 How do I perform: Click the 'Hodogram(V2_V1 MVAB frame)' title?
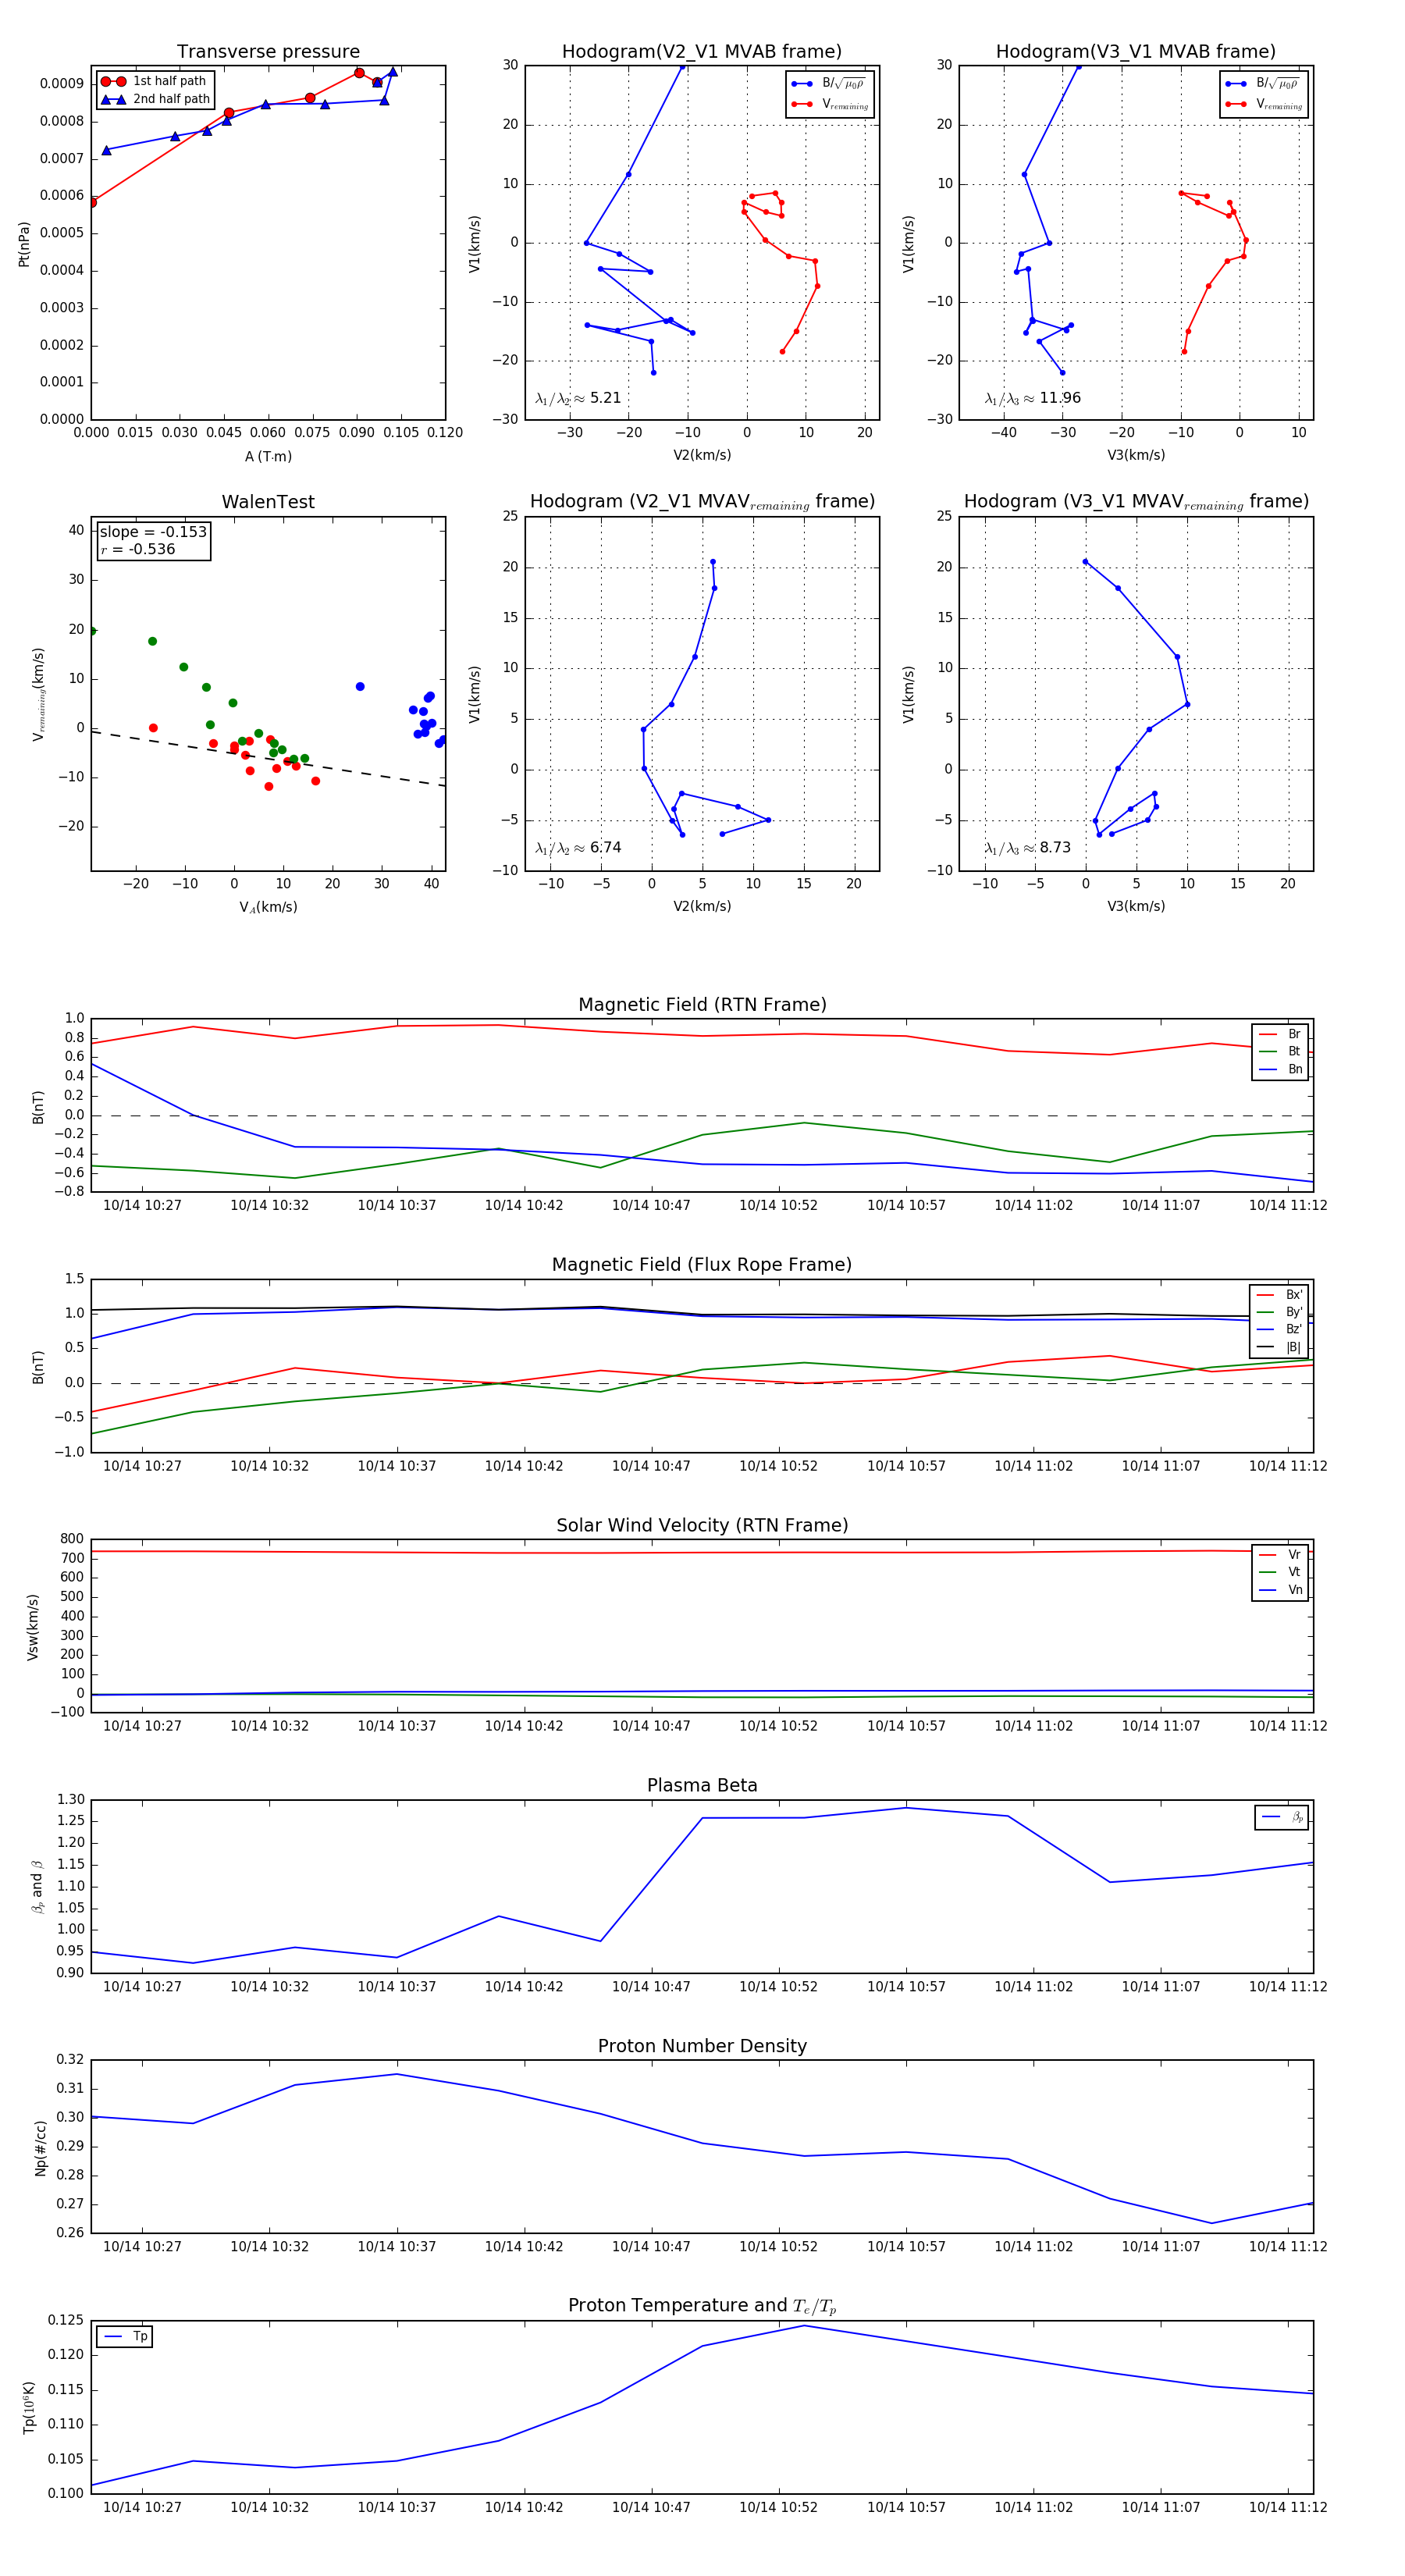pyautogui.click(x=702, y=51)
